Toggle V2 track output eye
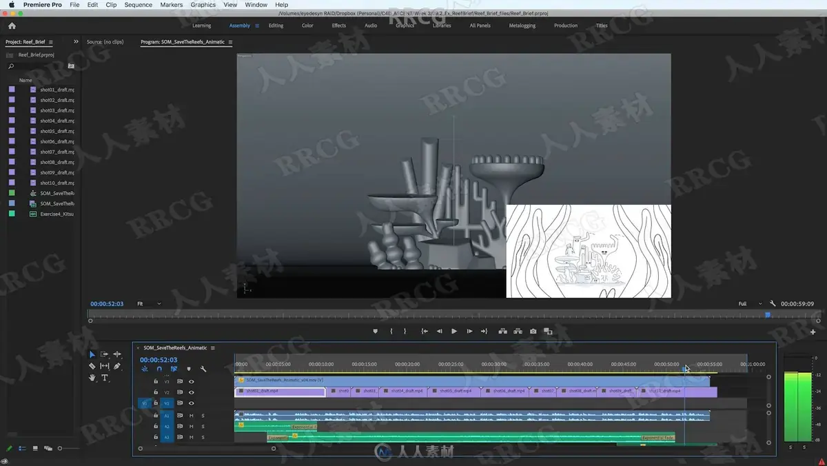Screen dimensions: 827x466 [x=192, y=392]
